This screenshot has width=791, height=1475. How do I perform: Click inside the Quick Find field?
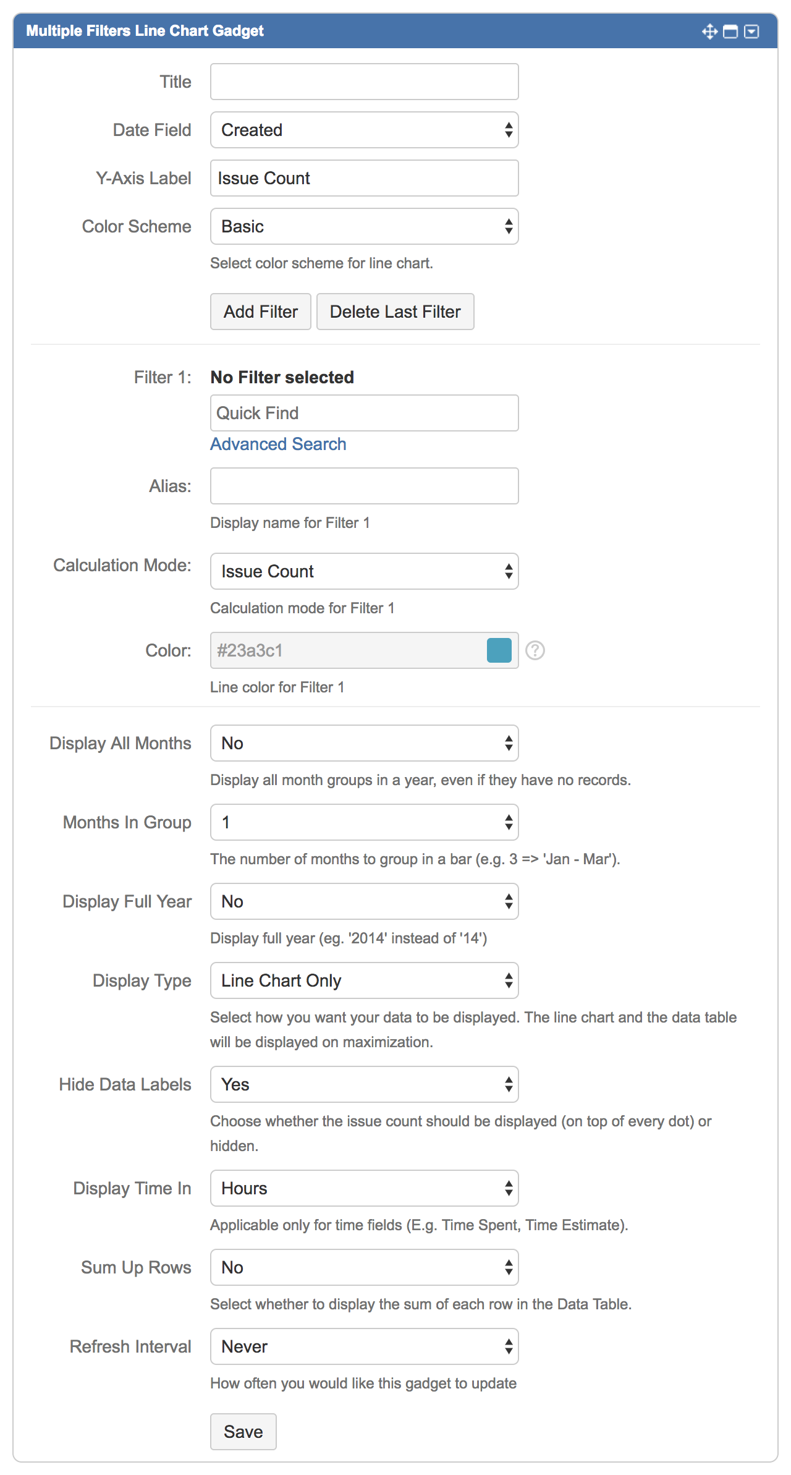point(363,412)
